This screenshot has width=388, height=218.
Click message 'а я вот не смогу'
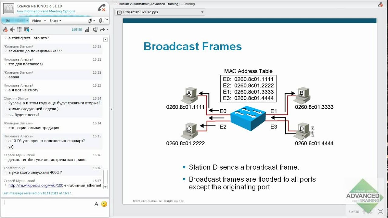pyautogui.click(x=23, y=90)
